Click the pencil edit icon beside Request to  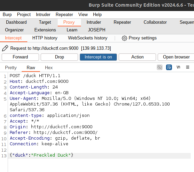pyautogui.click(x=5, y=48)
